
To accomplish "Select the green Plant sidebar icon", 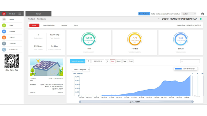I will [4, 25].
